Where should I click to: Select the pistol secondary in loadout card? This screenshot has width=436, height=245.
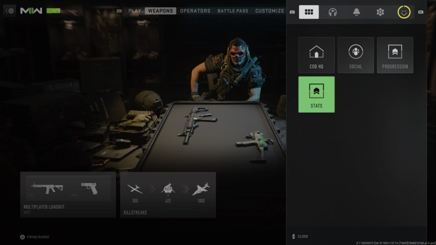(x=89, y=188)
